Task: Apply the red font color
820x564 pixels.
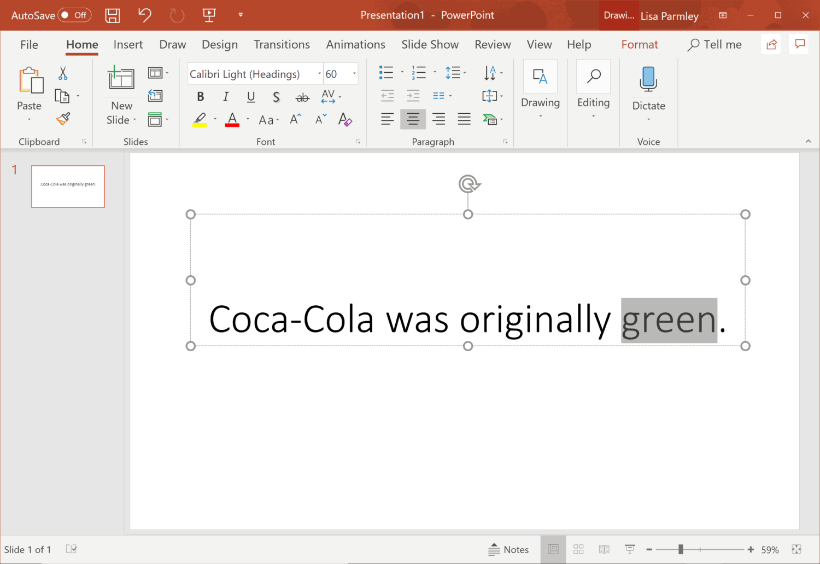Action: [x=232, y=119]
